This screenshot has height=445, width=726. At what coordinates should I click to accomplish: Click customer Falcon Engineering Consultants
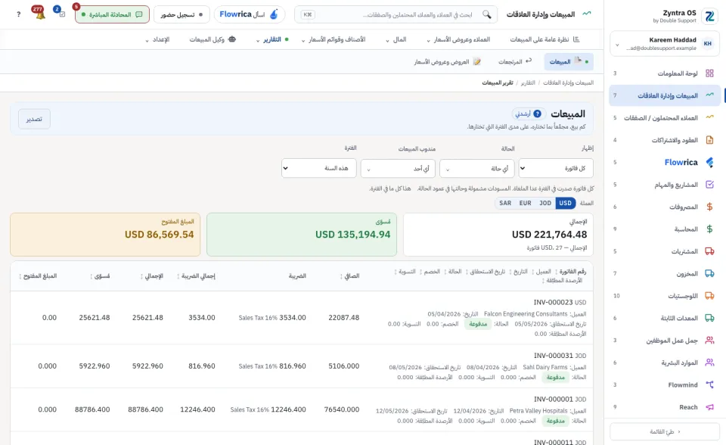click(526, 314)
